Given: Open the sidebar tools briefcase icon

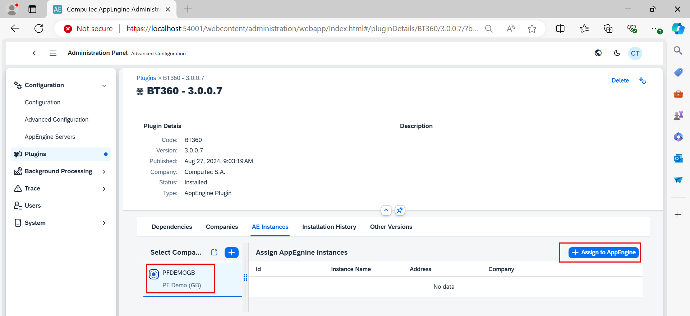Looking at the screenshot, I should (678, 94).
